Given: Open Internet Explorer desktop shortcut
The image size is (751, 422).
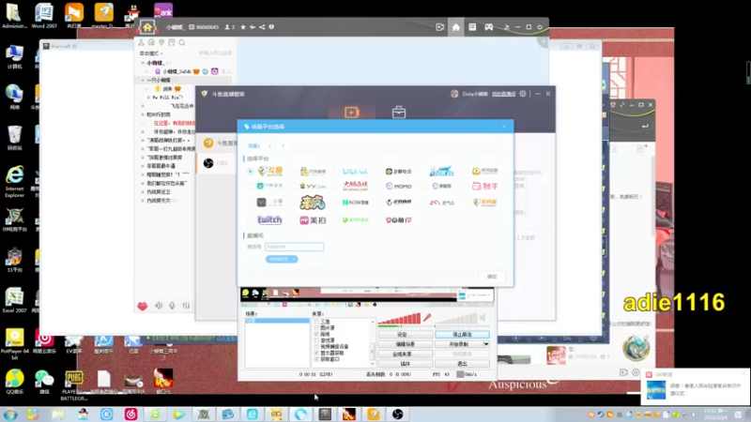Looking at the screenshot, I should click(x=14, y=182).
